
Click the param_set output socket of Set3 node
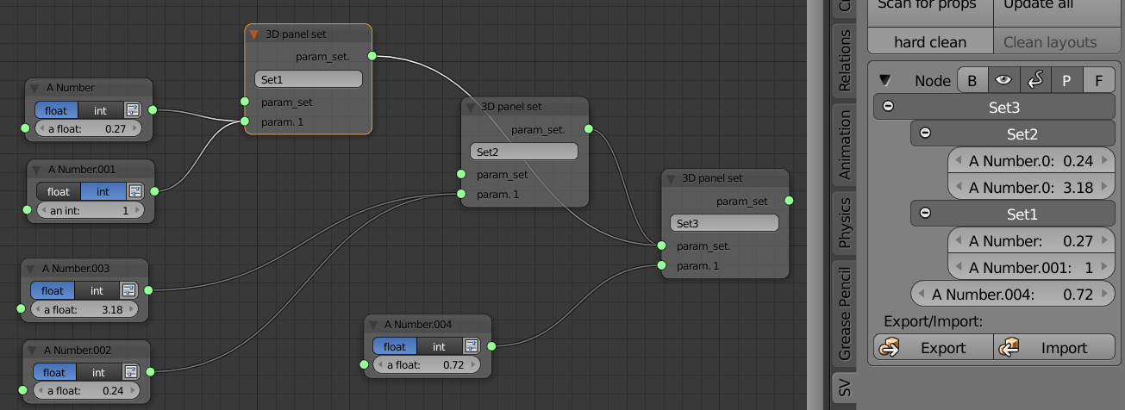coord(789,201)
